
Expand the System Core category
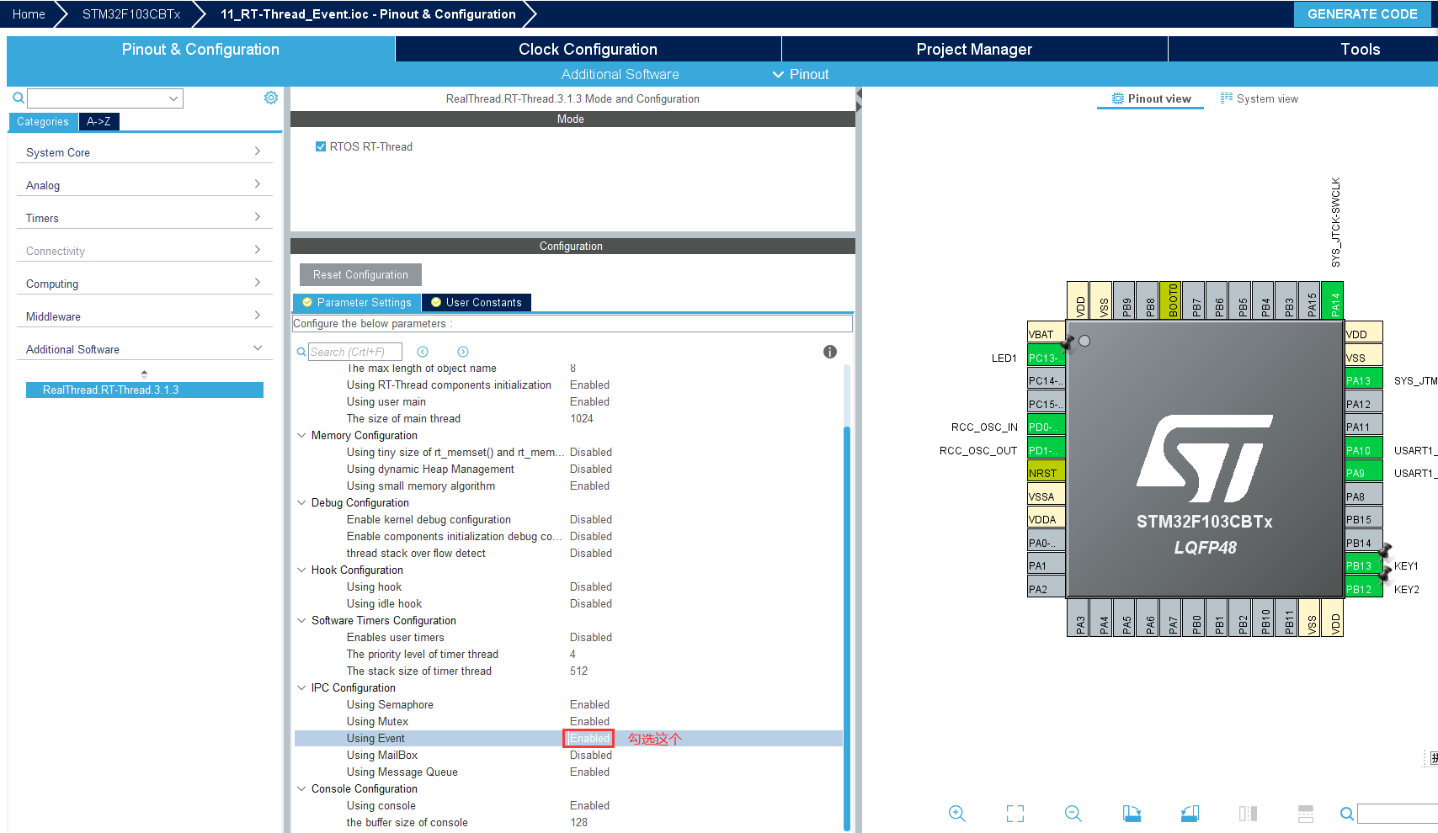pos(144,152)
